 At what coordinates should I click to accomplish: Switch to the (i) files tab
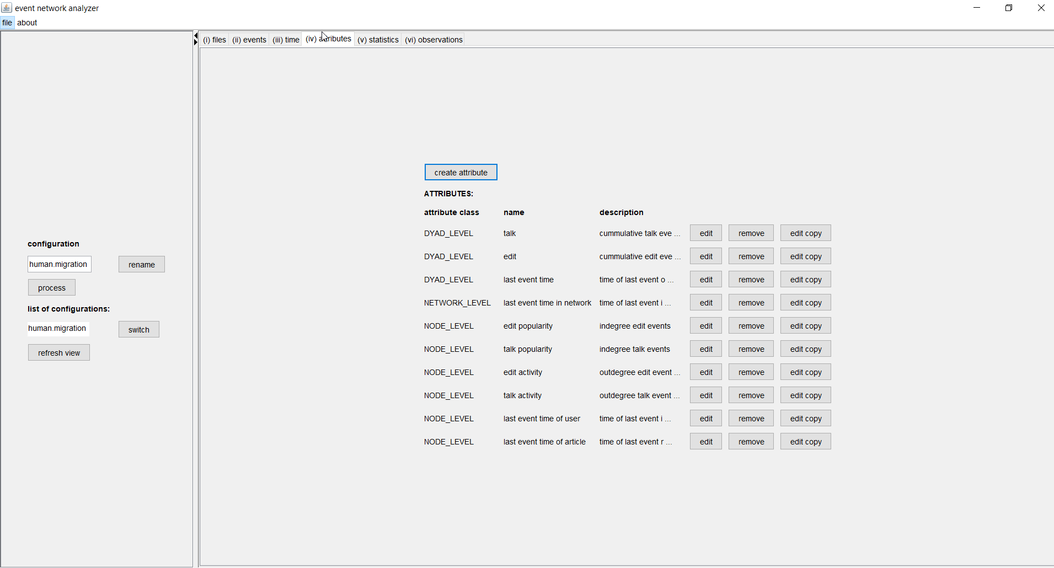pyautogui.click(x=215, y=40)
